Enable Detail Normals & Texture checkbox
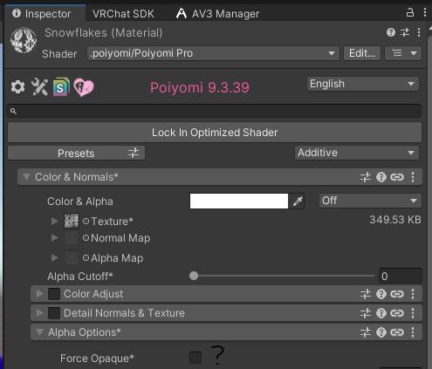432x369 pixels. [x=54, y=313]
